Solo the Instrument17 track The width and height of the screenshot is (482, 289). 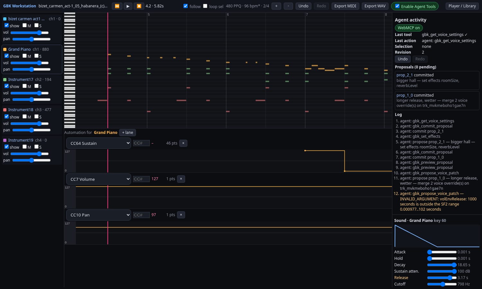[x=36, y=86]
